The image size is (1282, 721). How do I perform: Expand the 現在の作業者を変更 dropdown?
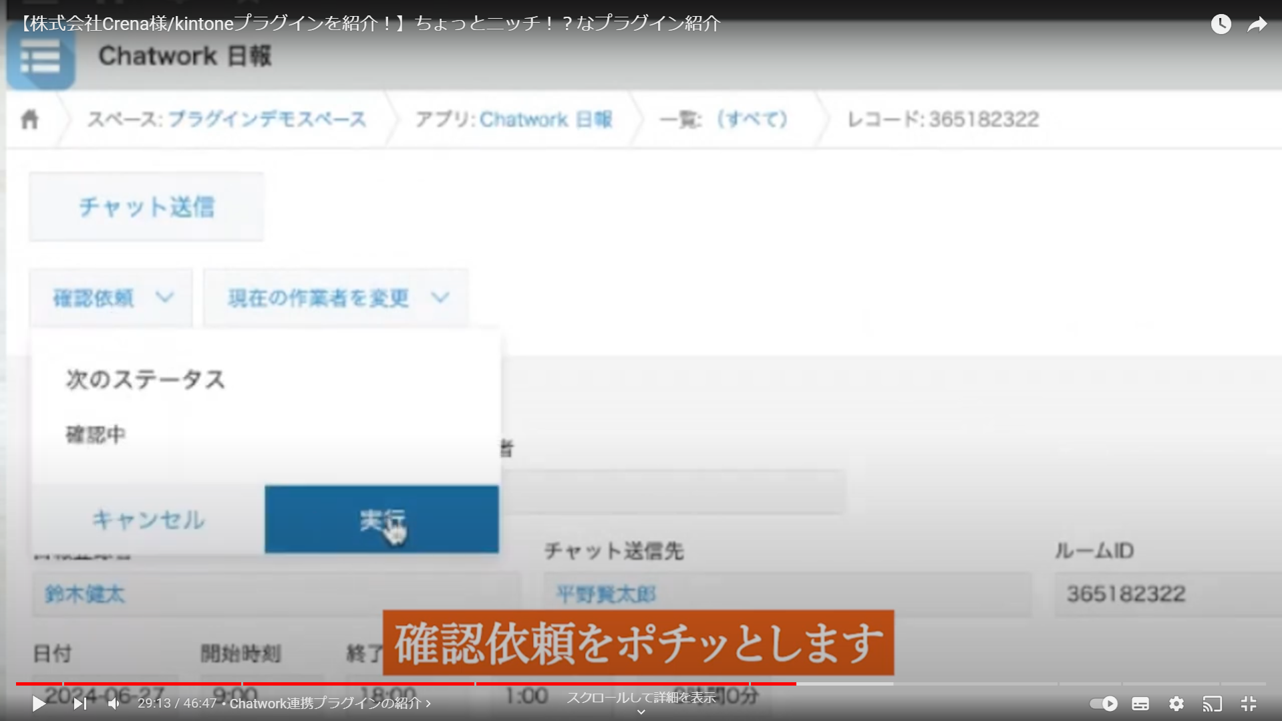(x=335, y=298)
